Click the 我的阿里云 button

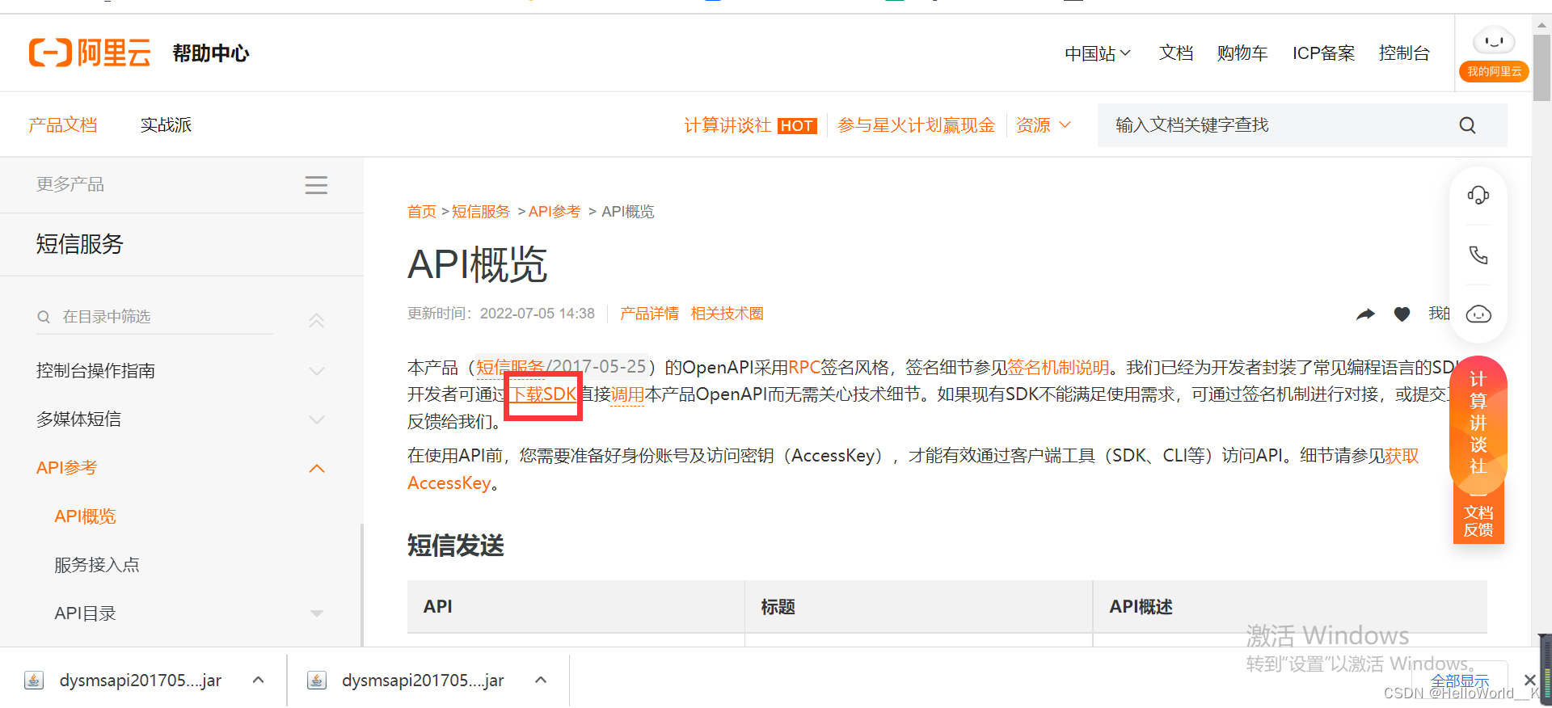point(1494,71)
